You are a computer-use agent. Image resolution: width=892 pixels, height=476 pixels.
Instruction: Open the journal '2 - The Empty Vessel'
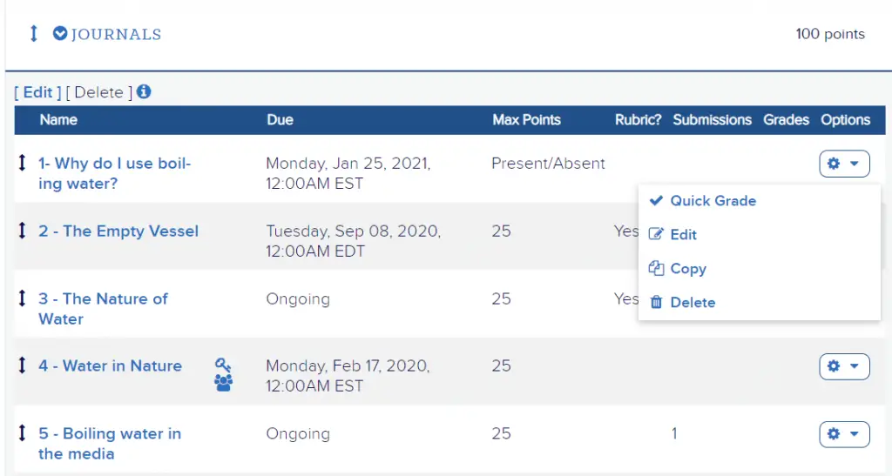118,231
